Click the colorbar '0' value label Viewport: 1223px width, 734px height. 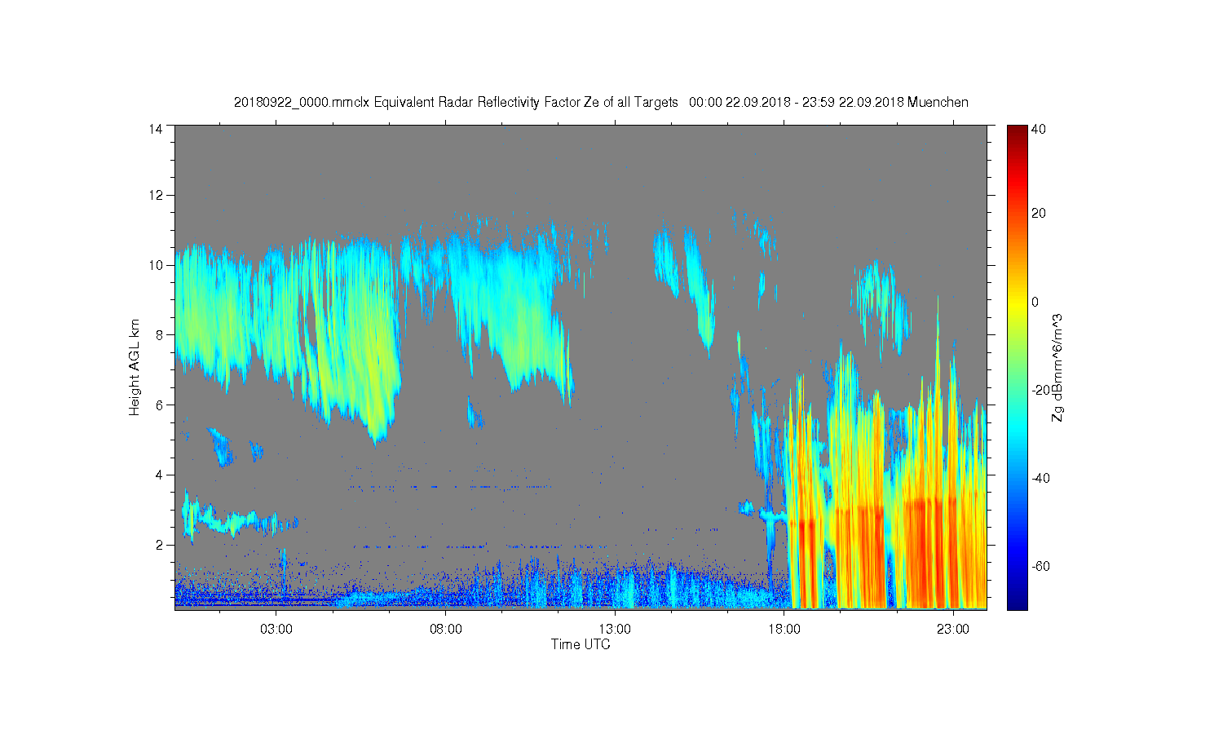pyautogui.click(x=1035, y=302)
